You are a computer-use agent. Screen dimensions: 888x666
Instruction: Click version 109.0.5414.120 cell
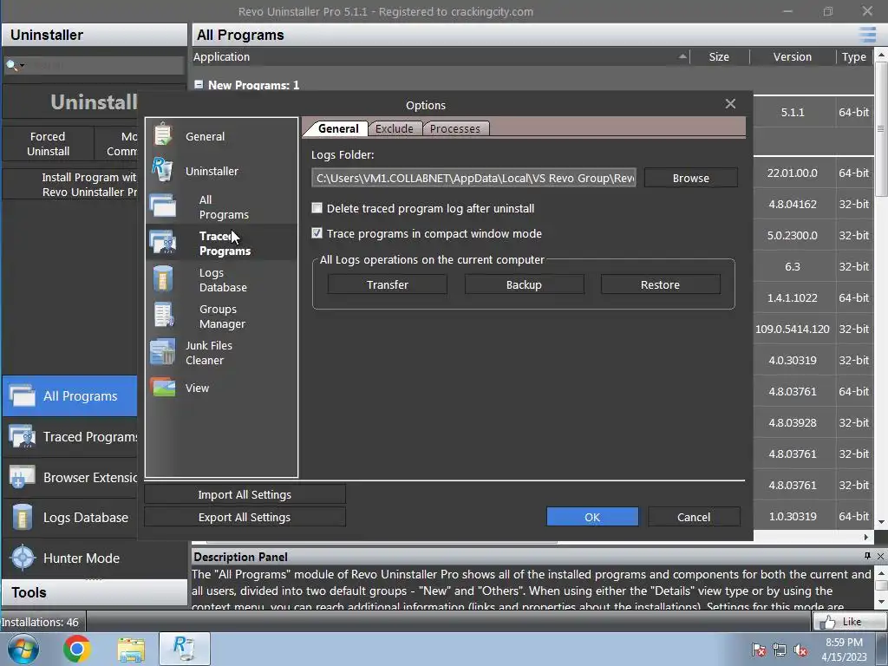pos(793,329)
